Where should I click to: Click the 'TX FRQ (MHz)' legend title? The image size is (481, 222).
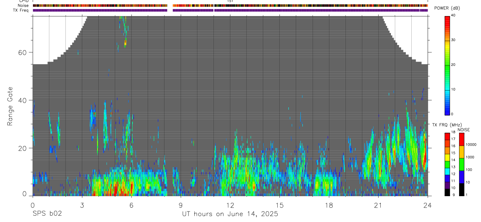coord(447,125)
